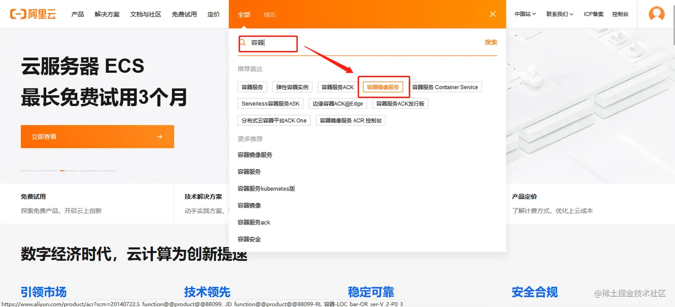Click the 引领市场 heading
Screen dimensions: 675x307
[44, 292]
